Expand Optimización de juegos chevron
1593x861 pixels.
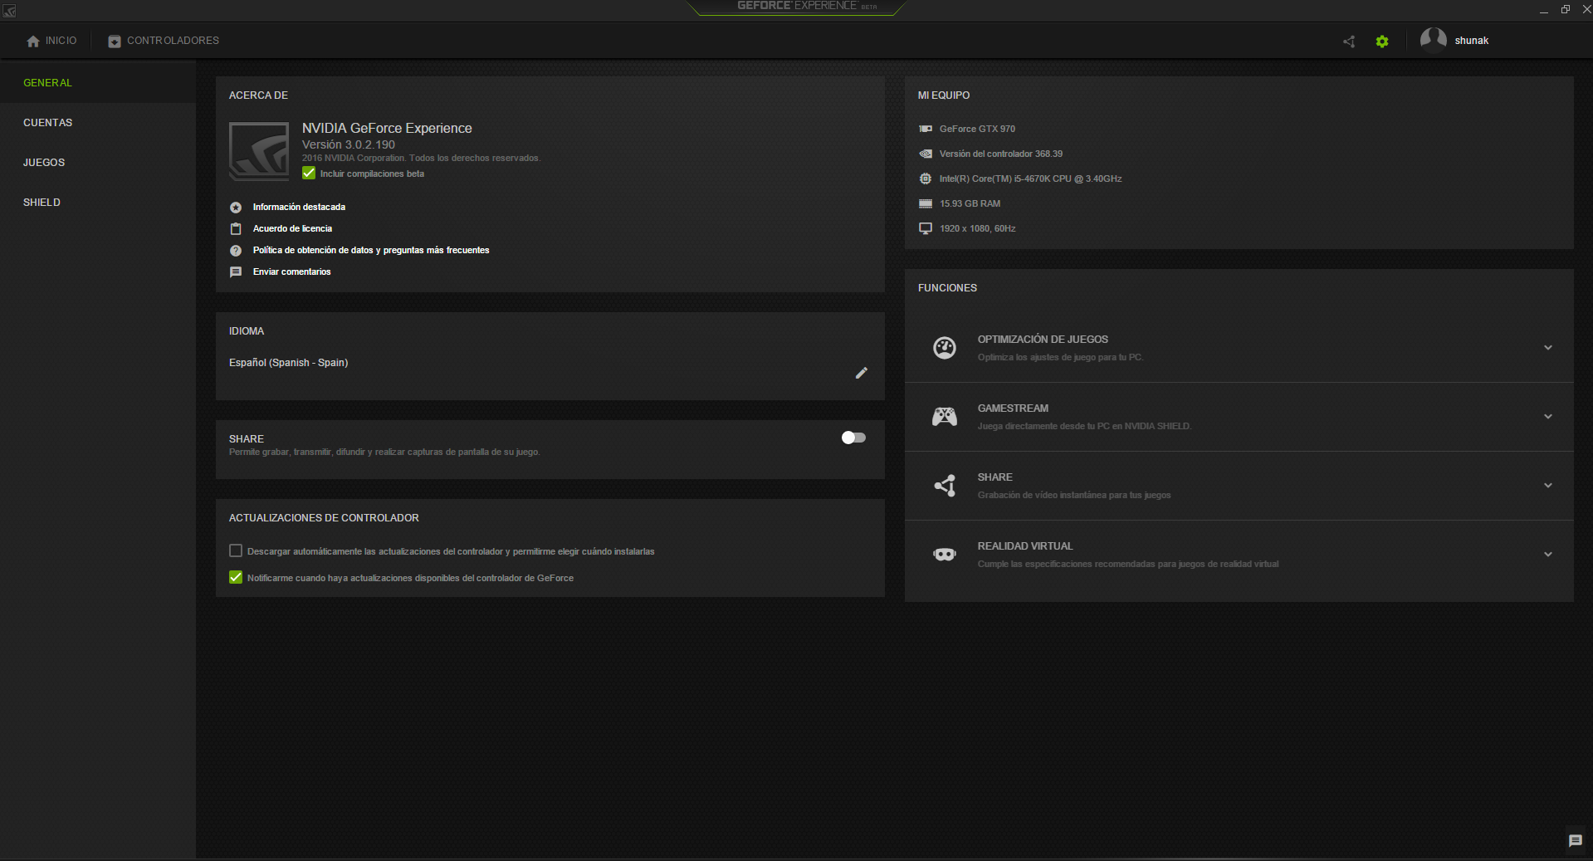tap(1548, 348)
